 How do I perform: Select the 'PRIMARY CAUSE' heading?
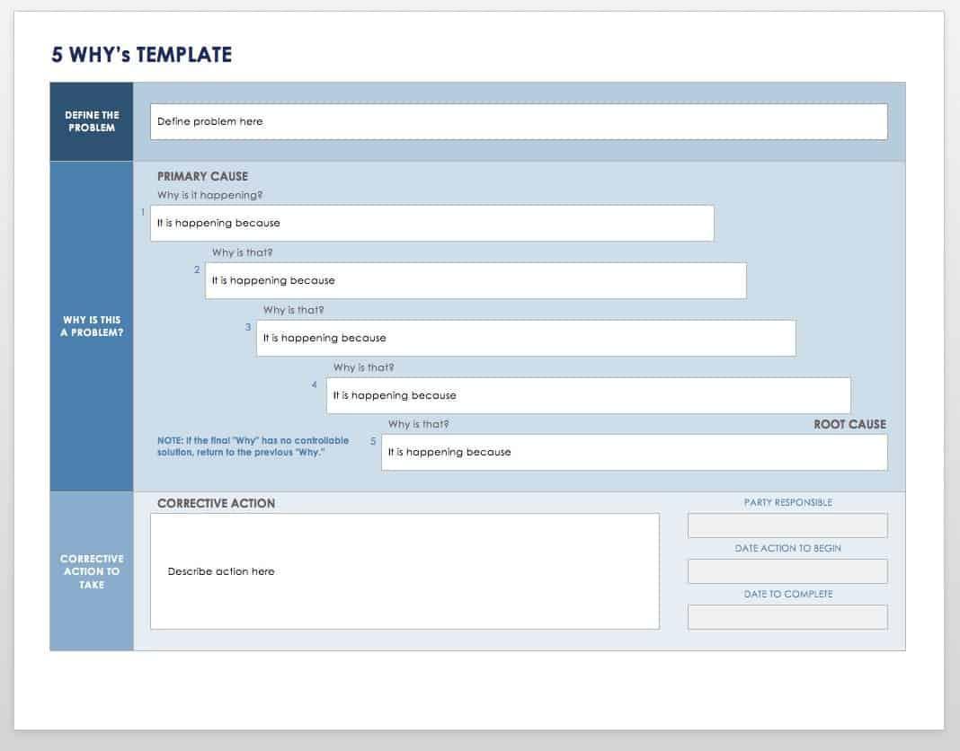click(x=202, y=176)
